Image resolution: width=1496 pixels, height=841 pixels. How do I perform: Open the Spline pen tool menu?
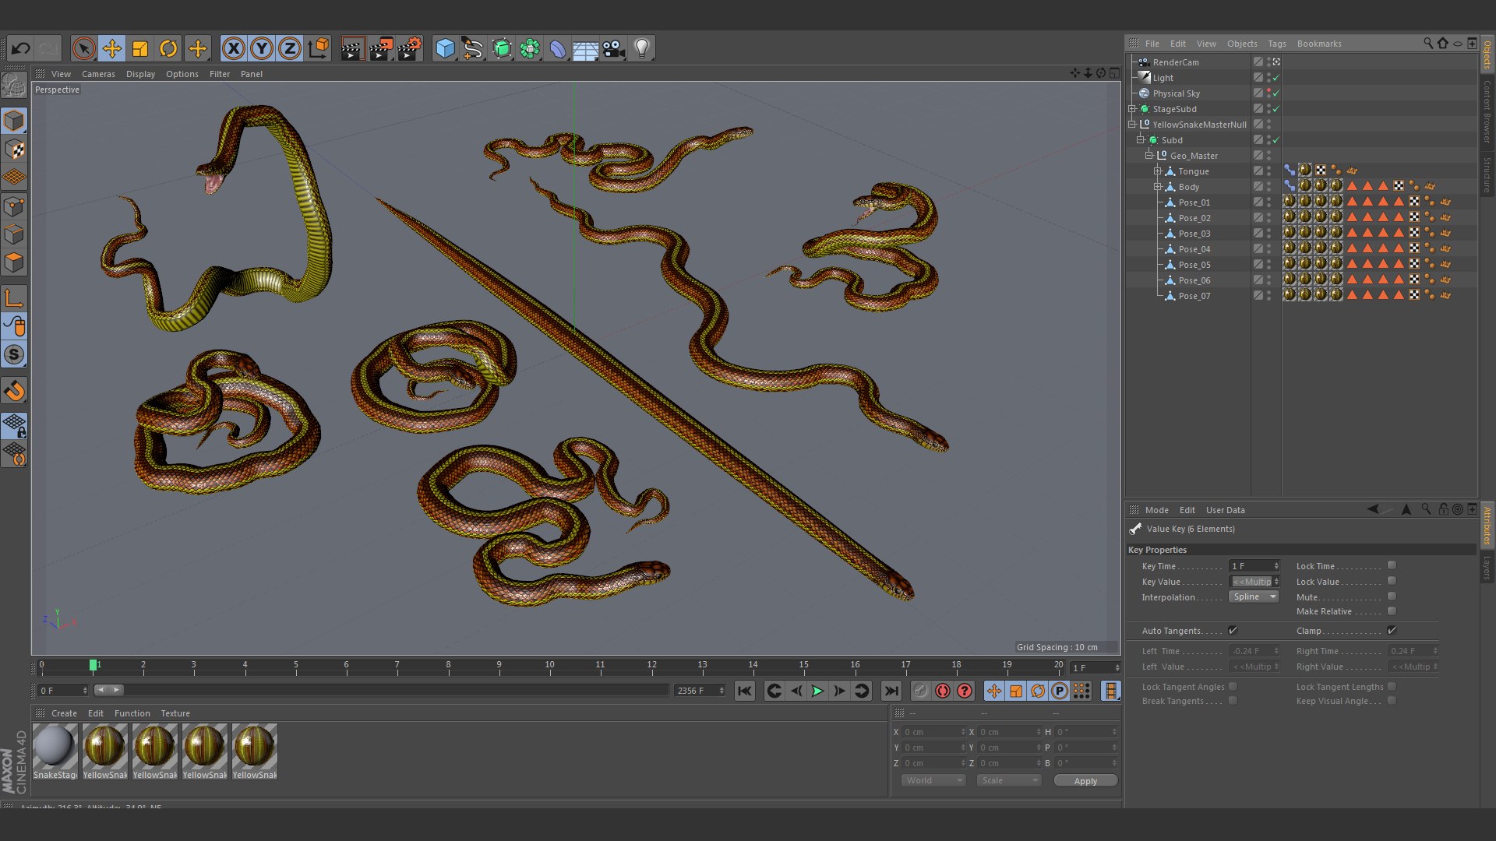click(473, 48)
